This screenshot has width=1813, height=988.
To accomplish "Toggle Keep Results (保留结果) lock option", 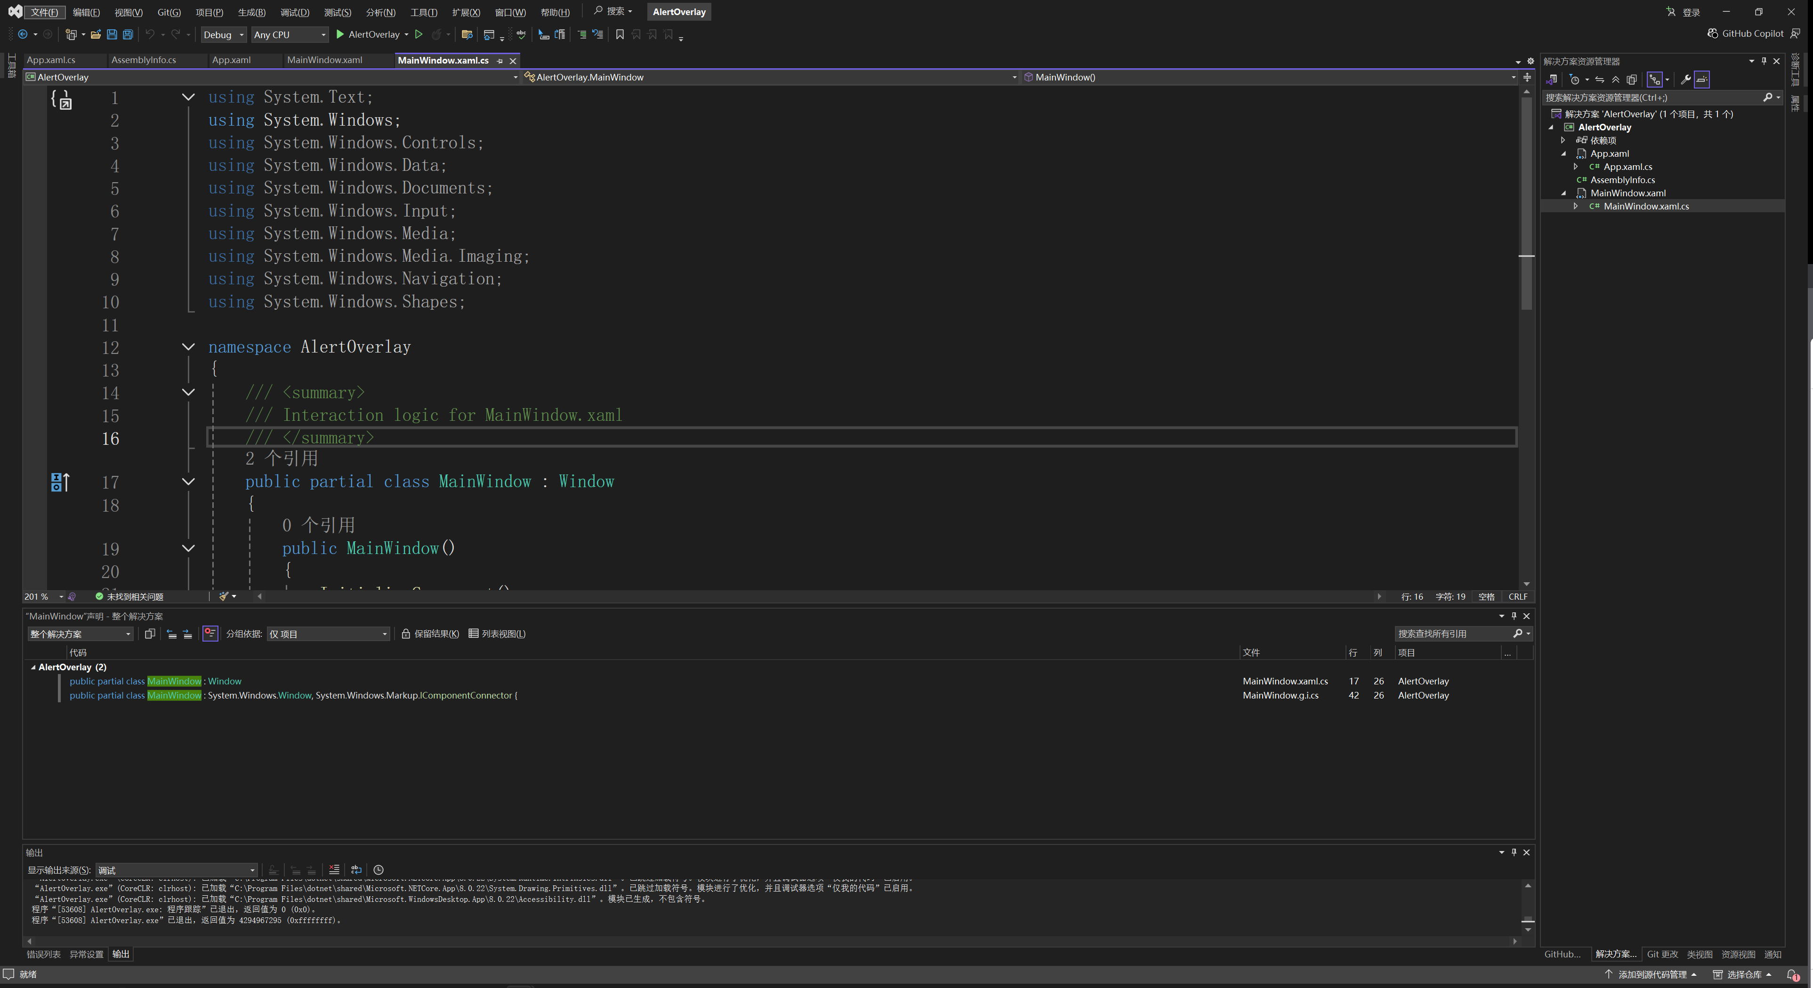I will coord(430,634).
